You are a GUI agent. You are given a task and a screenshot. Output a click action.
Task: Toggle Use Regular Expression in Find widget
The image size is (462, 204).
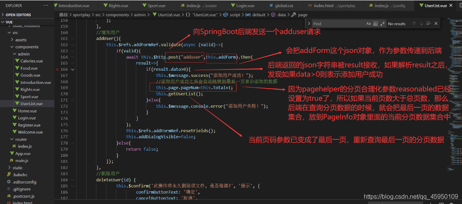[383, 24]
